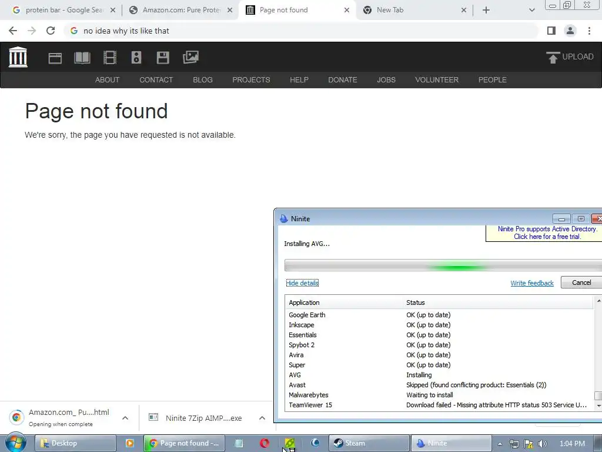Open the Windows Start button
602x452 pixels.
click(16, 443)
